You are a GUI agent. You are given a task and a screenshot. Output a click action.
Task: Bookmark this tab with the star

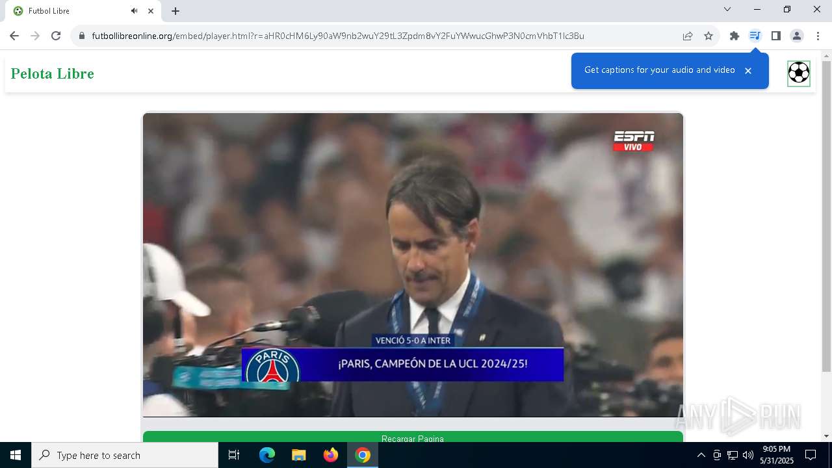click(x=708, y=36)
